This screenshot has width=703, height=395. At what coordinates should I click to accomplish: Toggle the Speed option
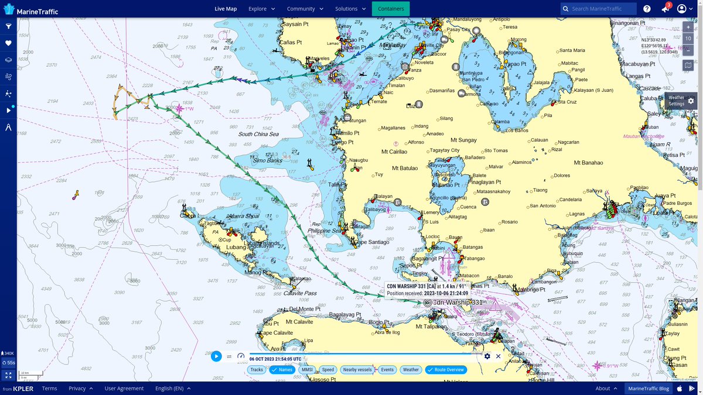(328, 370)
